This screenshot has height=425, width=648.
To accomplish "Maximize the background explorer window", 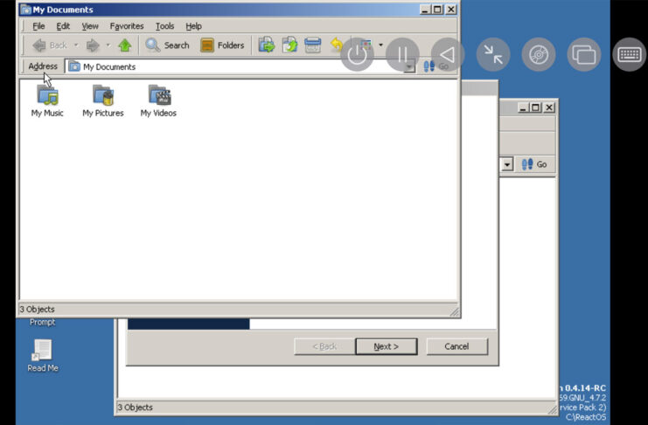I will point(535,108).
